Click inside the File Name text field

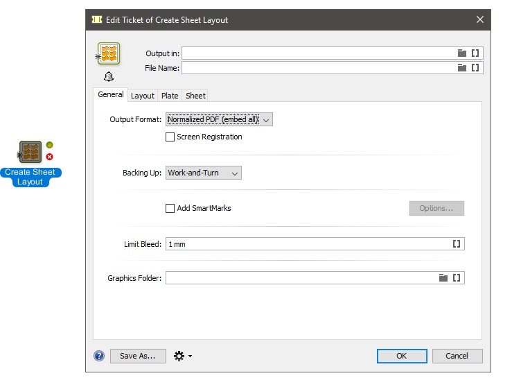click(317, 68)
